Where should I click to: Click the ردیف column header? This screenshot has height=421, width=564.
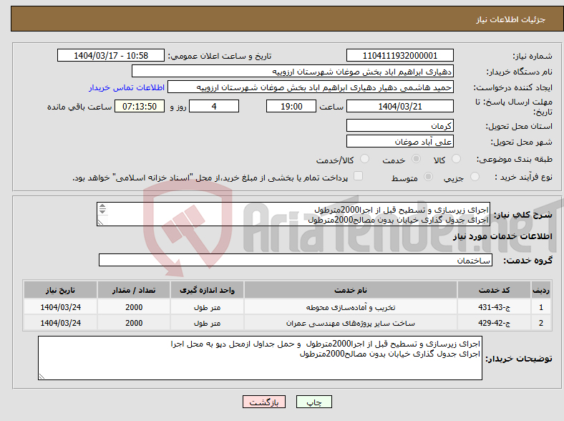(541, 290)
